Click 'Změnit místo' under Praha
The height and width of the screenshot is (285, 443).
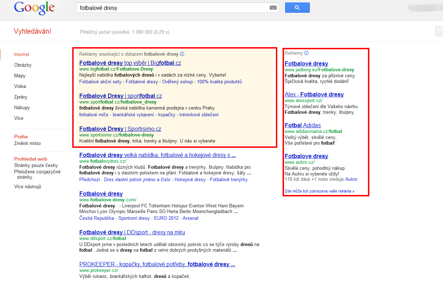27,144
